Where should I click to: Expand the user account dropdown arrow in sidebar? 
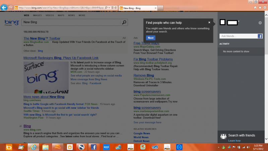pos(239,21)
